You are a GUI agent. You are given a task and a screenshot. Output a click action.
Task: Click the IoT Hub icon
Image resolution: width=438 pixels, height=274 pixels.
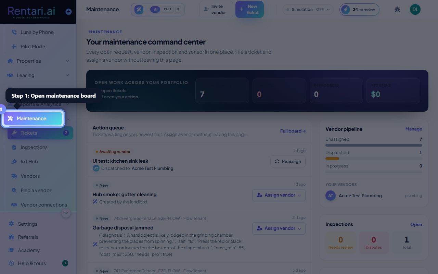tap(14, 162)
